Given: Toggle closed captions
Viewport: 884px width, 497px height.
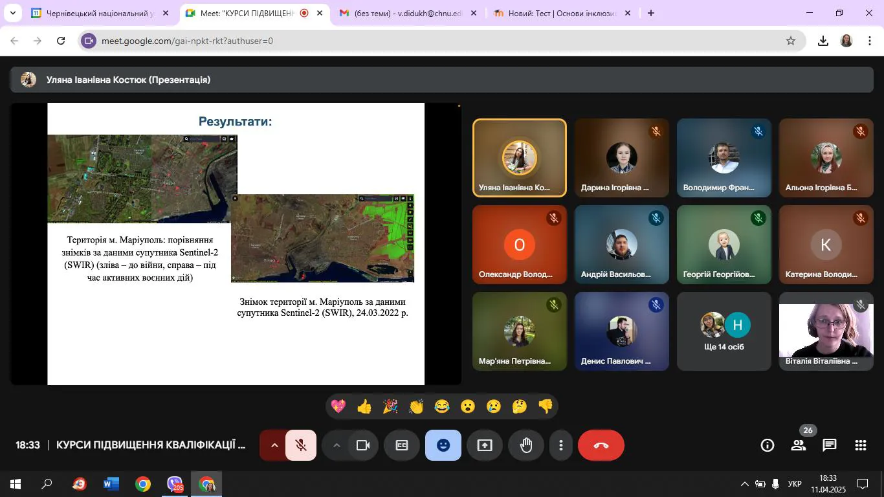Looking at the screenshot, I should click(402, 445).
